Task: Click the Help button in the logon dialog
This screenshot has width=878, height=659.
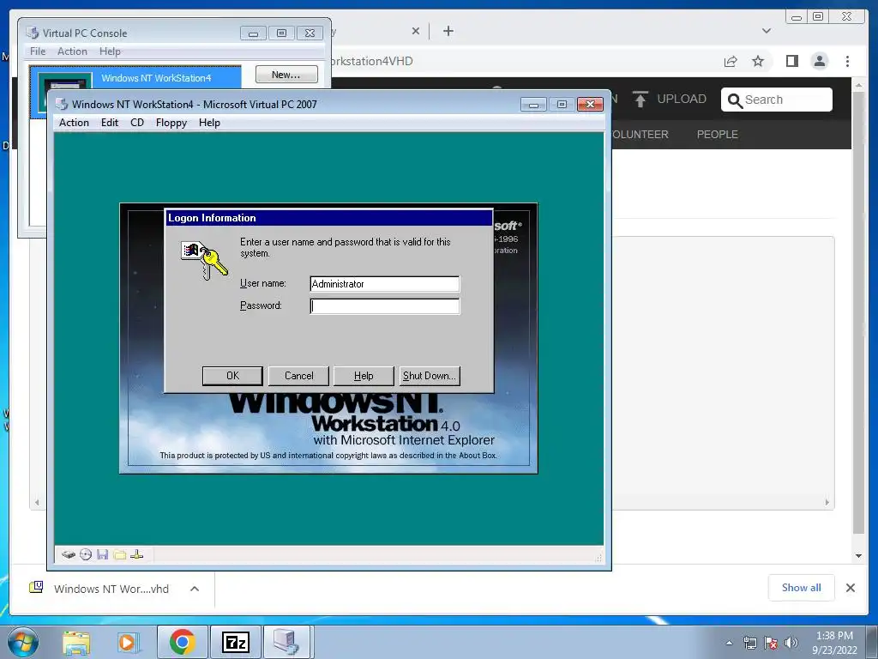Action: pyautogui.click(x=364, y=376)
